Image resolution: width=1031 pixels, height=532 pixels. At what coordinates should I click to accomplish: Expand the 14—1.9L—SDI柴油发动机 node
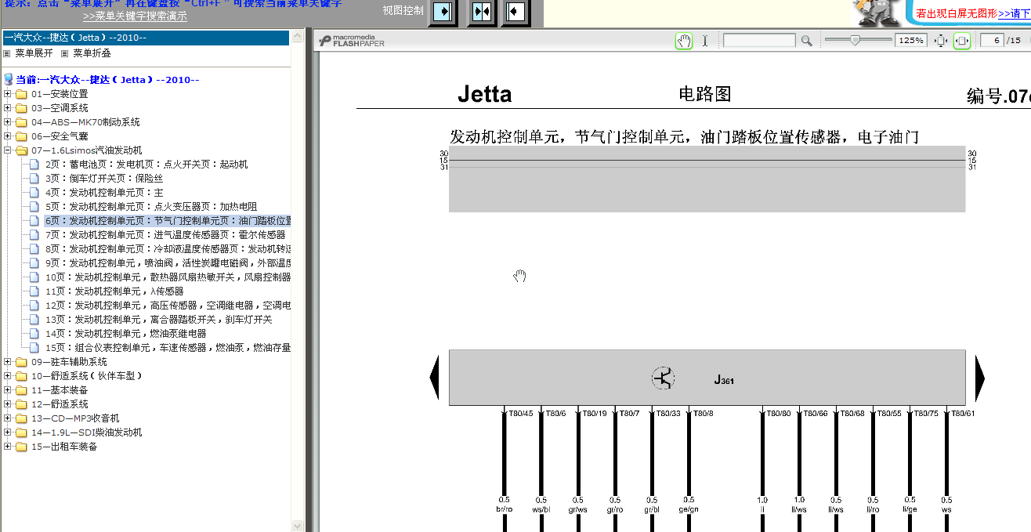coord(8,432)
